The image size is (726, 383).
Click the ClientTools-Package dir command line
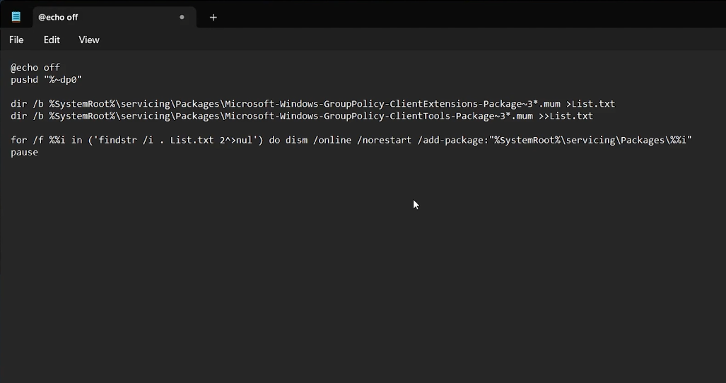(x=302, y=116)
